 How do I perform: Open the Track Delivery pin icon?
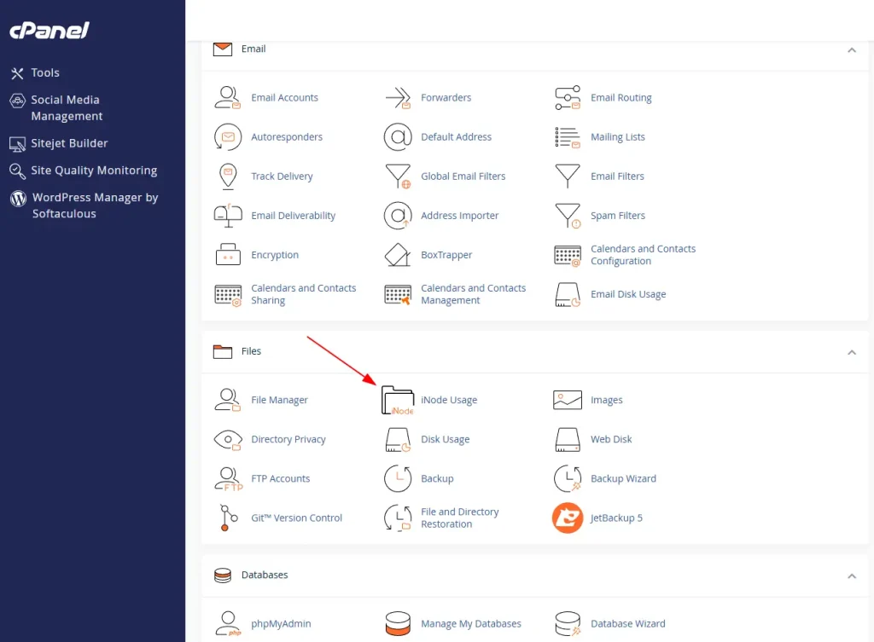227,176
